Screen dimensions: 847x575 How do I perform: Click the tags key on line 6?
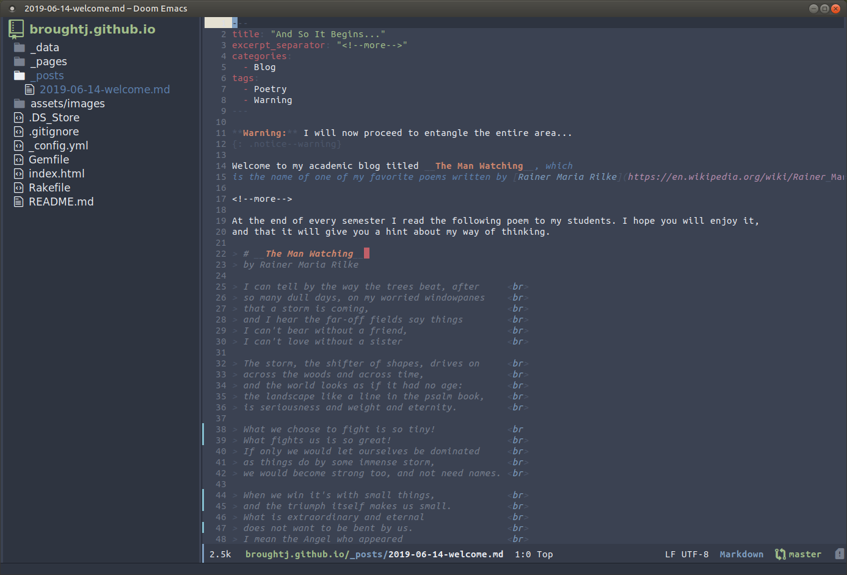point(243,78)
